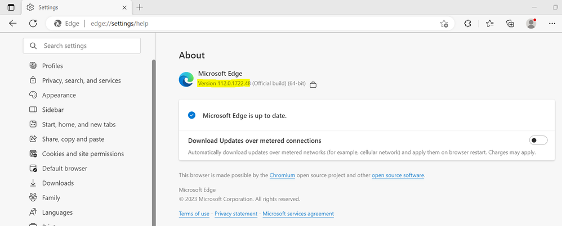
Task: Close the Settings tab
Action: click(x=124, y=7)
